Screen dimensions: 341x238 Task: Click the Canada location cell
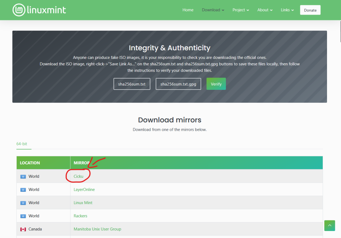44,229
